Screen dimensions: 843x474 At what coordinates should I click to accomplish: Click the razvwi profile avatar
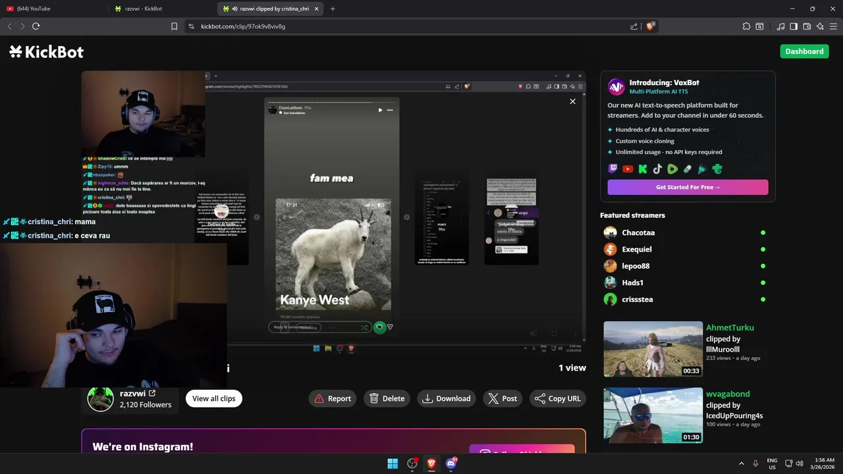(101, 399)
